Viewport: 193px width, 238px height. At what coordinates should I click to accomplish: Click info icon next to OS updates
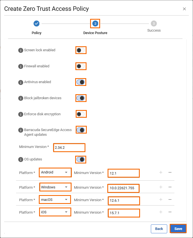click(21, 160)
